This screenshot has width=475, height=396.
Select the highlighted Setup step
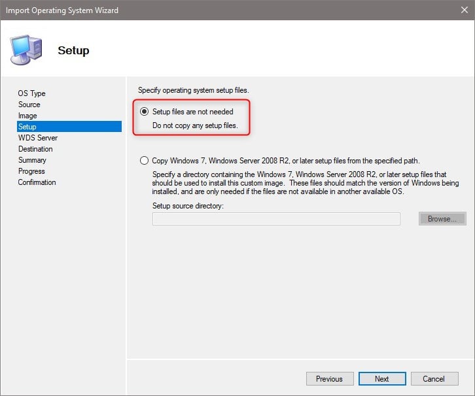[69, 127]
